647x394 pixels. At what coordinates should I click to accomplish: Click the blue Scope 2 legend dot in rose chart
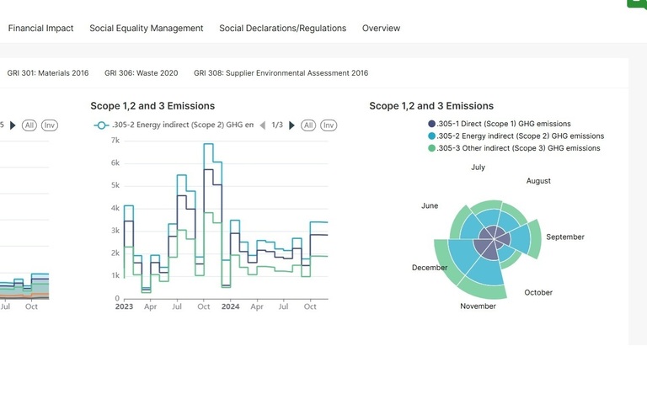coord(432,136)
